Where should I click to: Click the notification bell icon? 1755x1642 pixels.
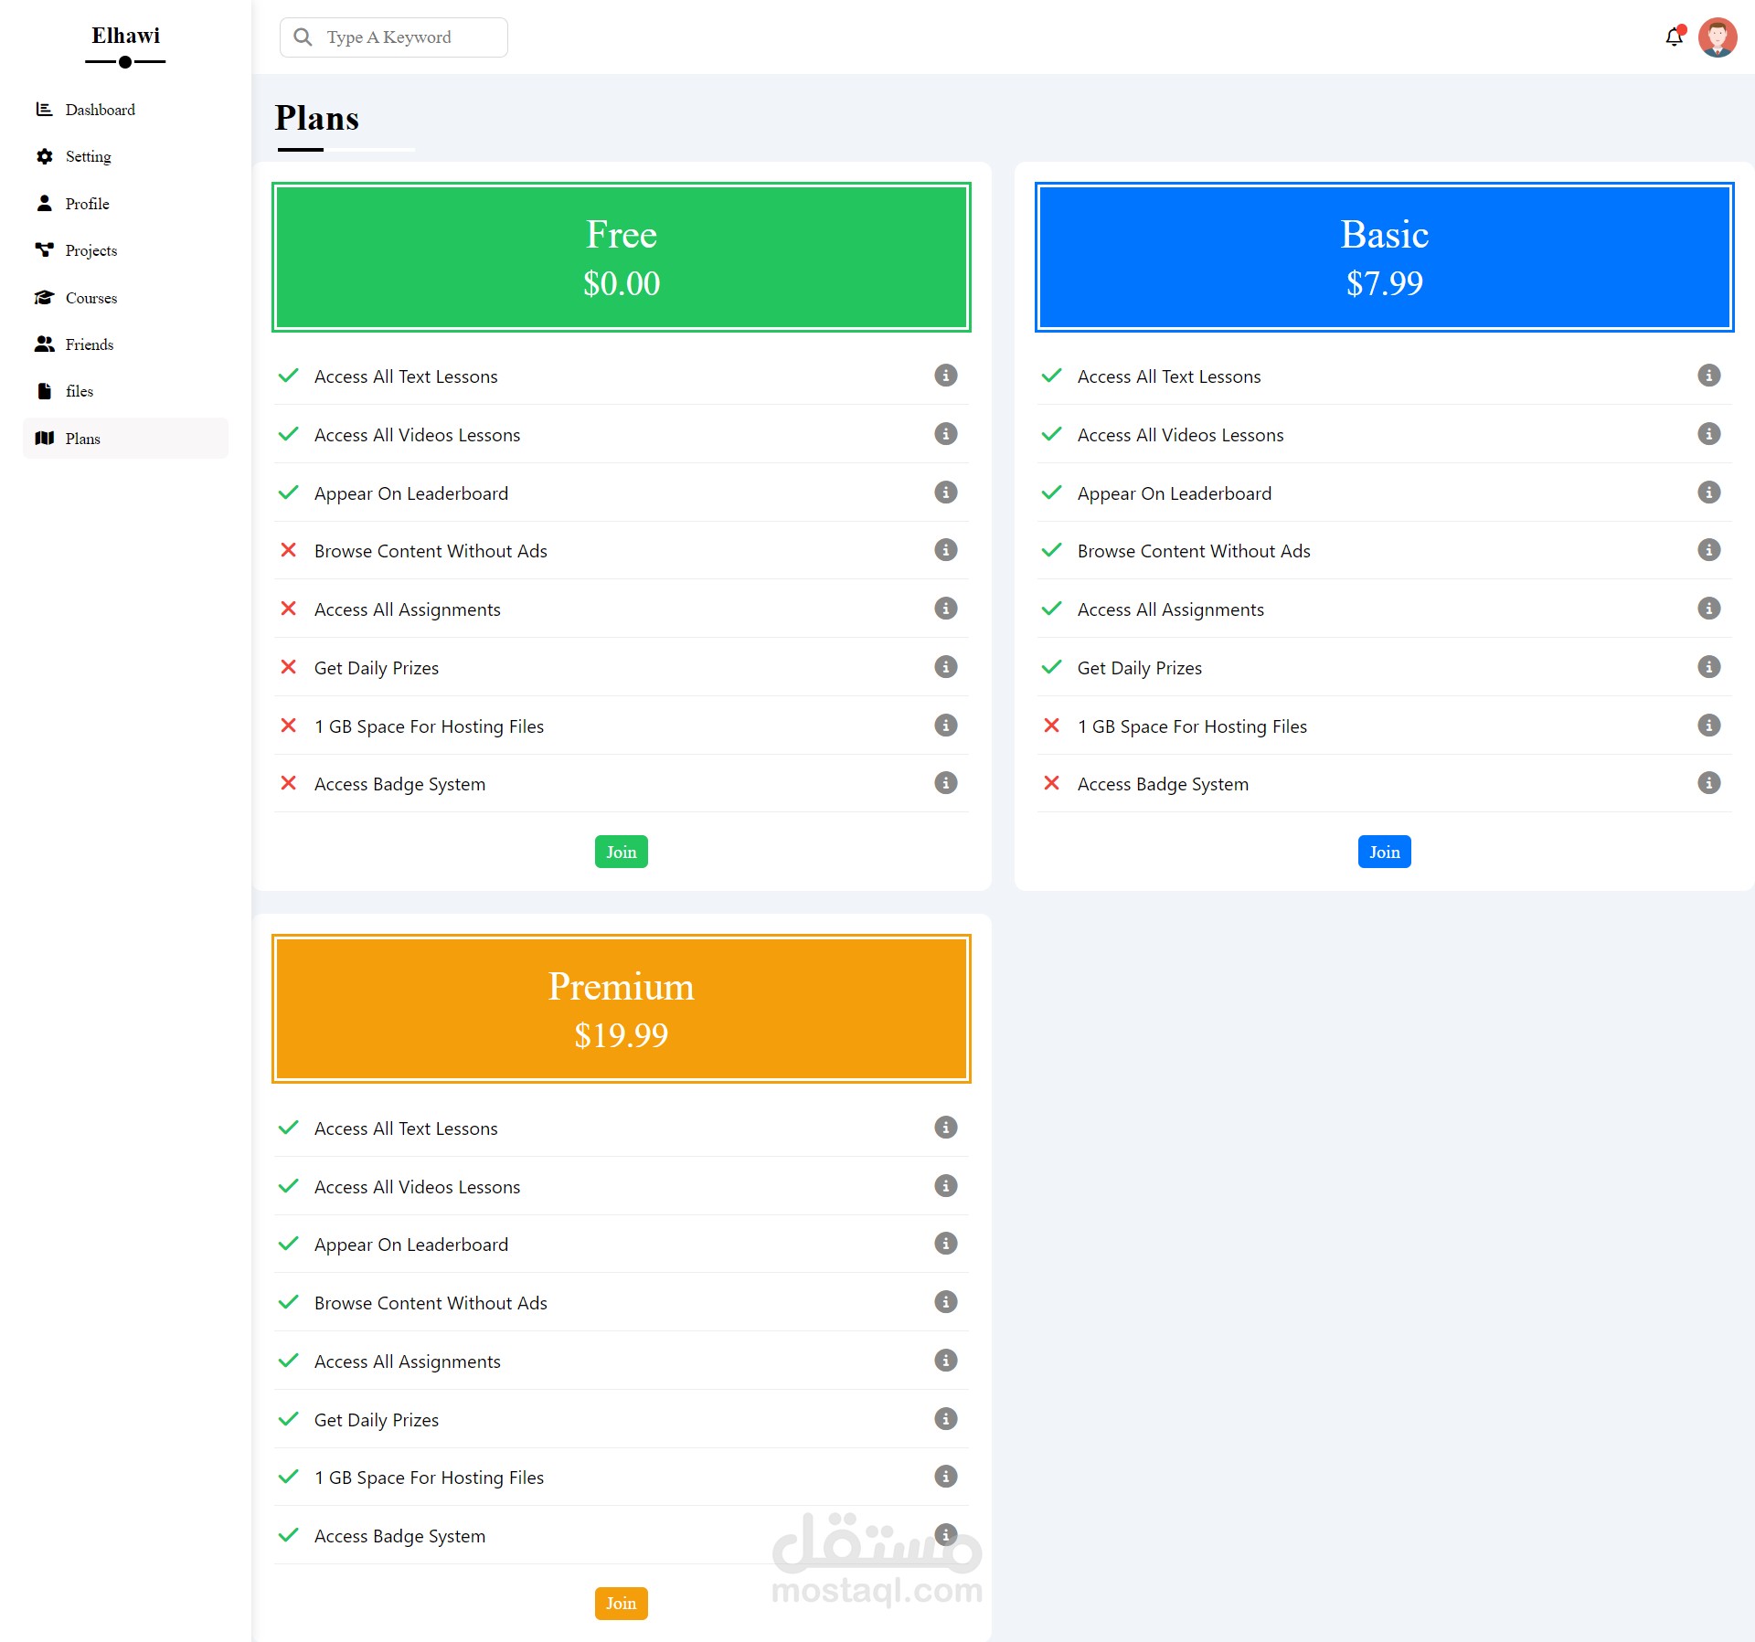pos(1674,37)
